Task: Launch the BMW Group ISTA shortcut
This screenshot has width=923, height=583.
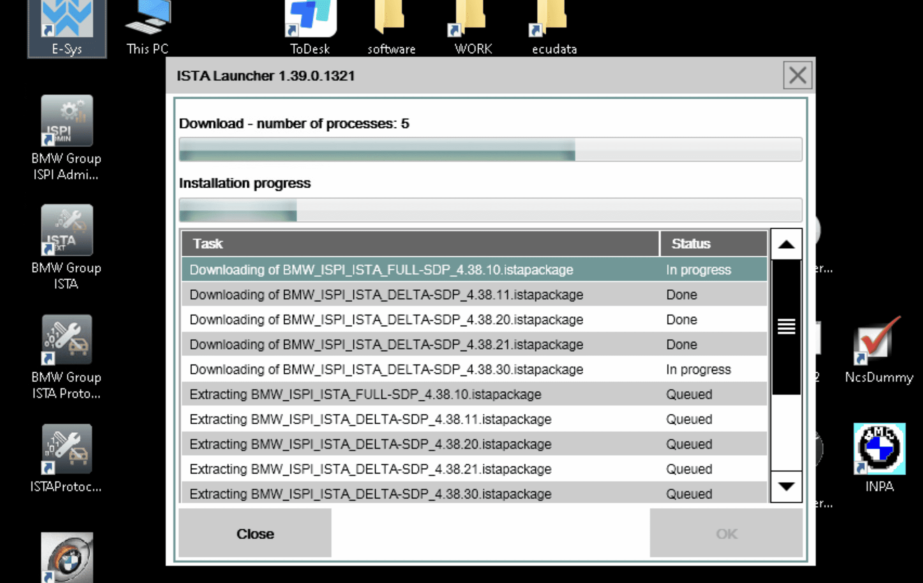Action: tap(66, 247)
